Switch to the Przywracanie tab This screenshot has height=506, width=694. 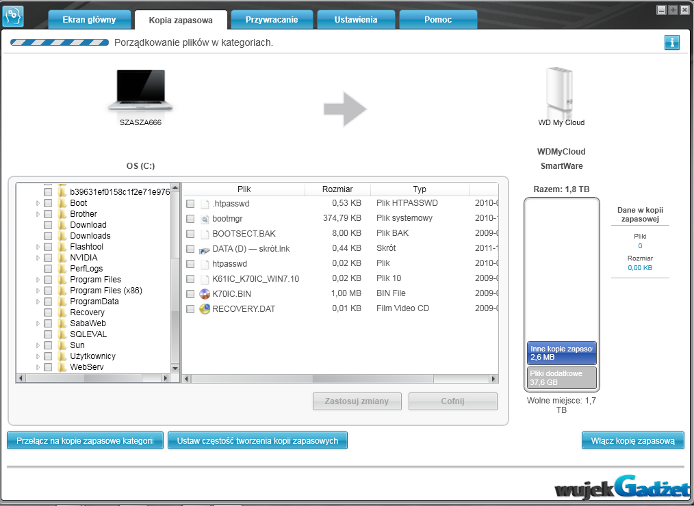pos(272,20)
